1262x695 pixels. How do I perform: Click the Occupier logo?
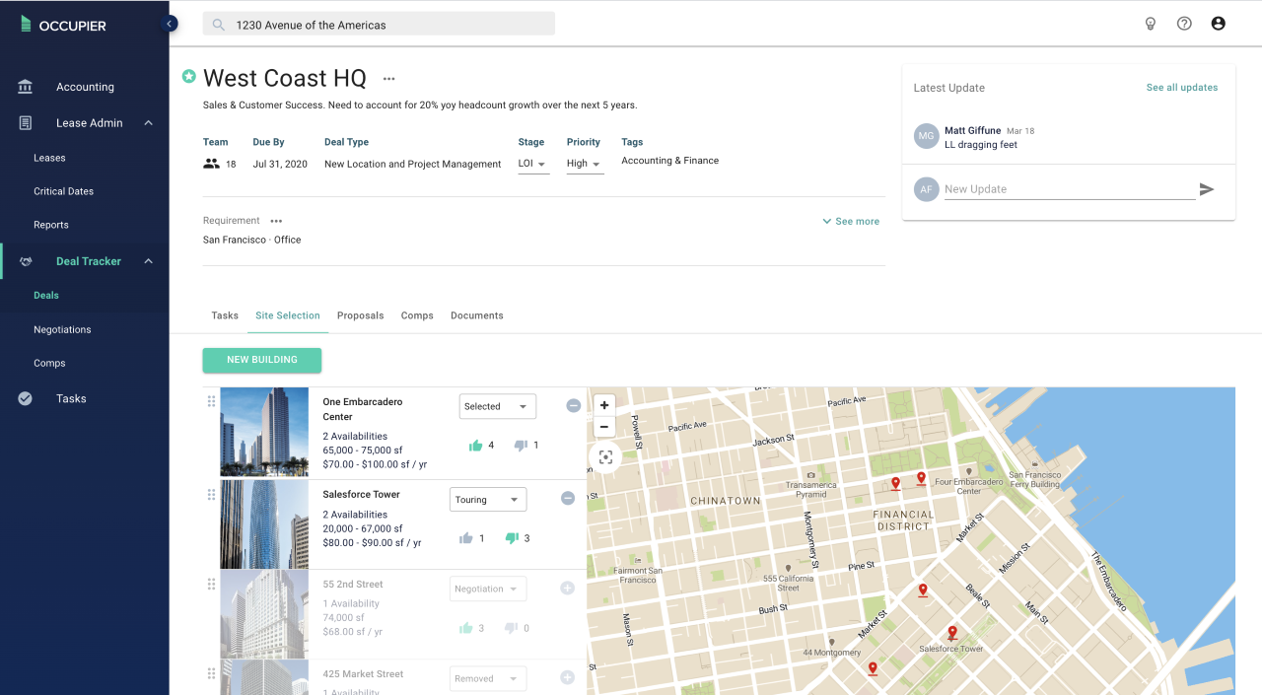tap(63, 26)
